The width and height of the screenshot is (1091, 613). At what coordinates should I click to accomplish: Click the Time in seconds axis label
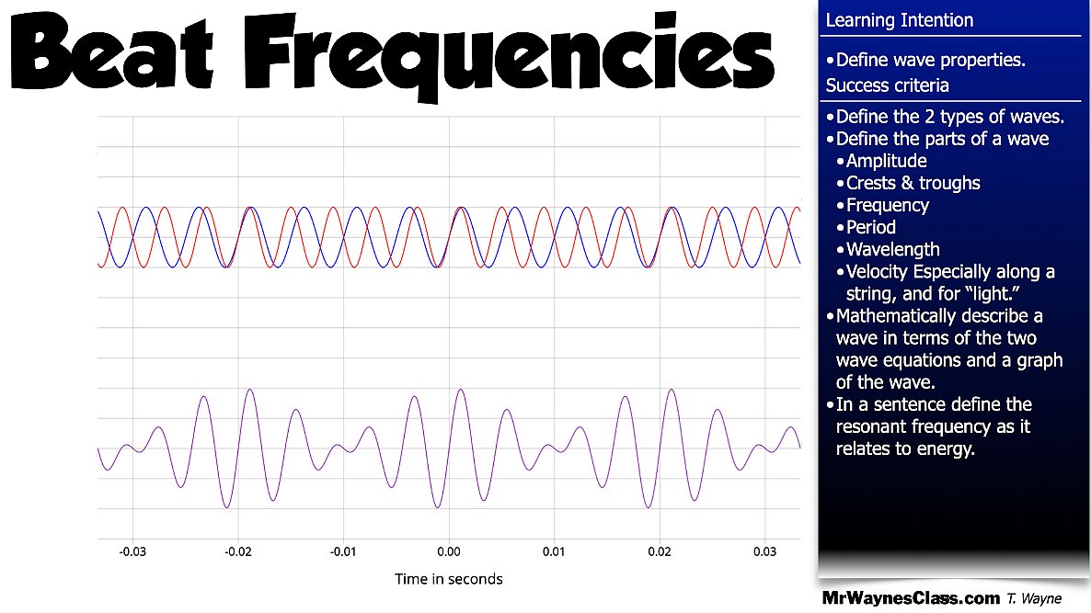451,579
